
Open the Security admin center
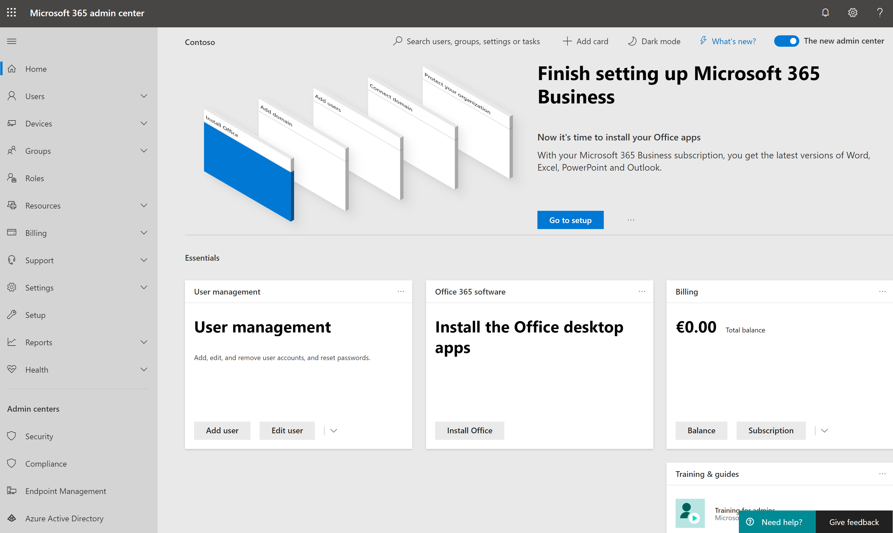point(78,436)
